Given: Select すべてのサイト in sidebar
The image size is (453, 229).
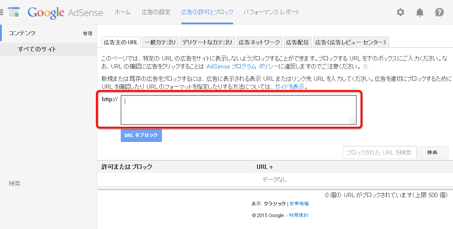Looking at the screenshot, I should (x=37, y=49).
